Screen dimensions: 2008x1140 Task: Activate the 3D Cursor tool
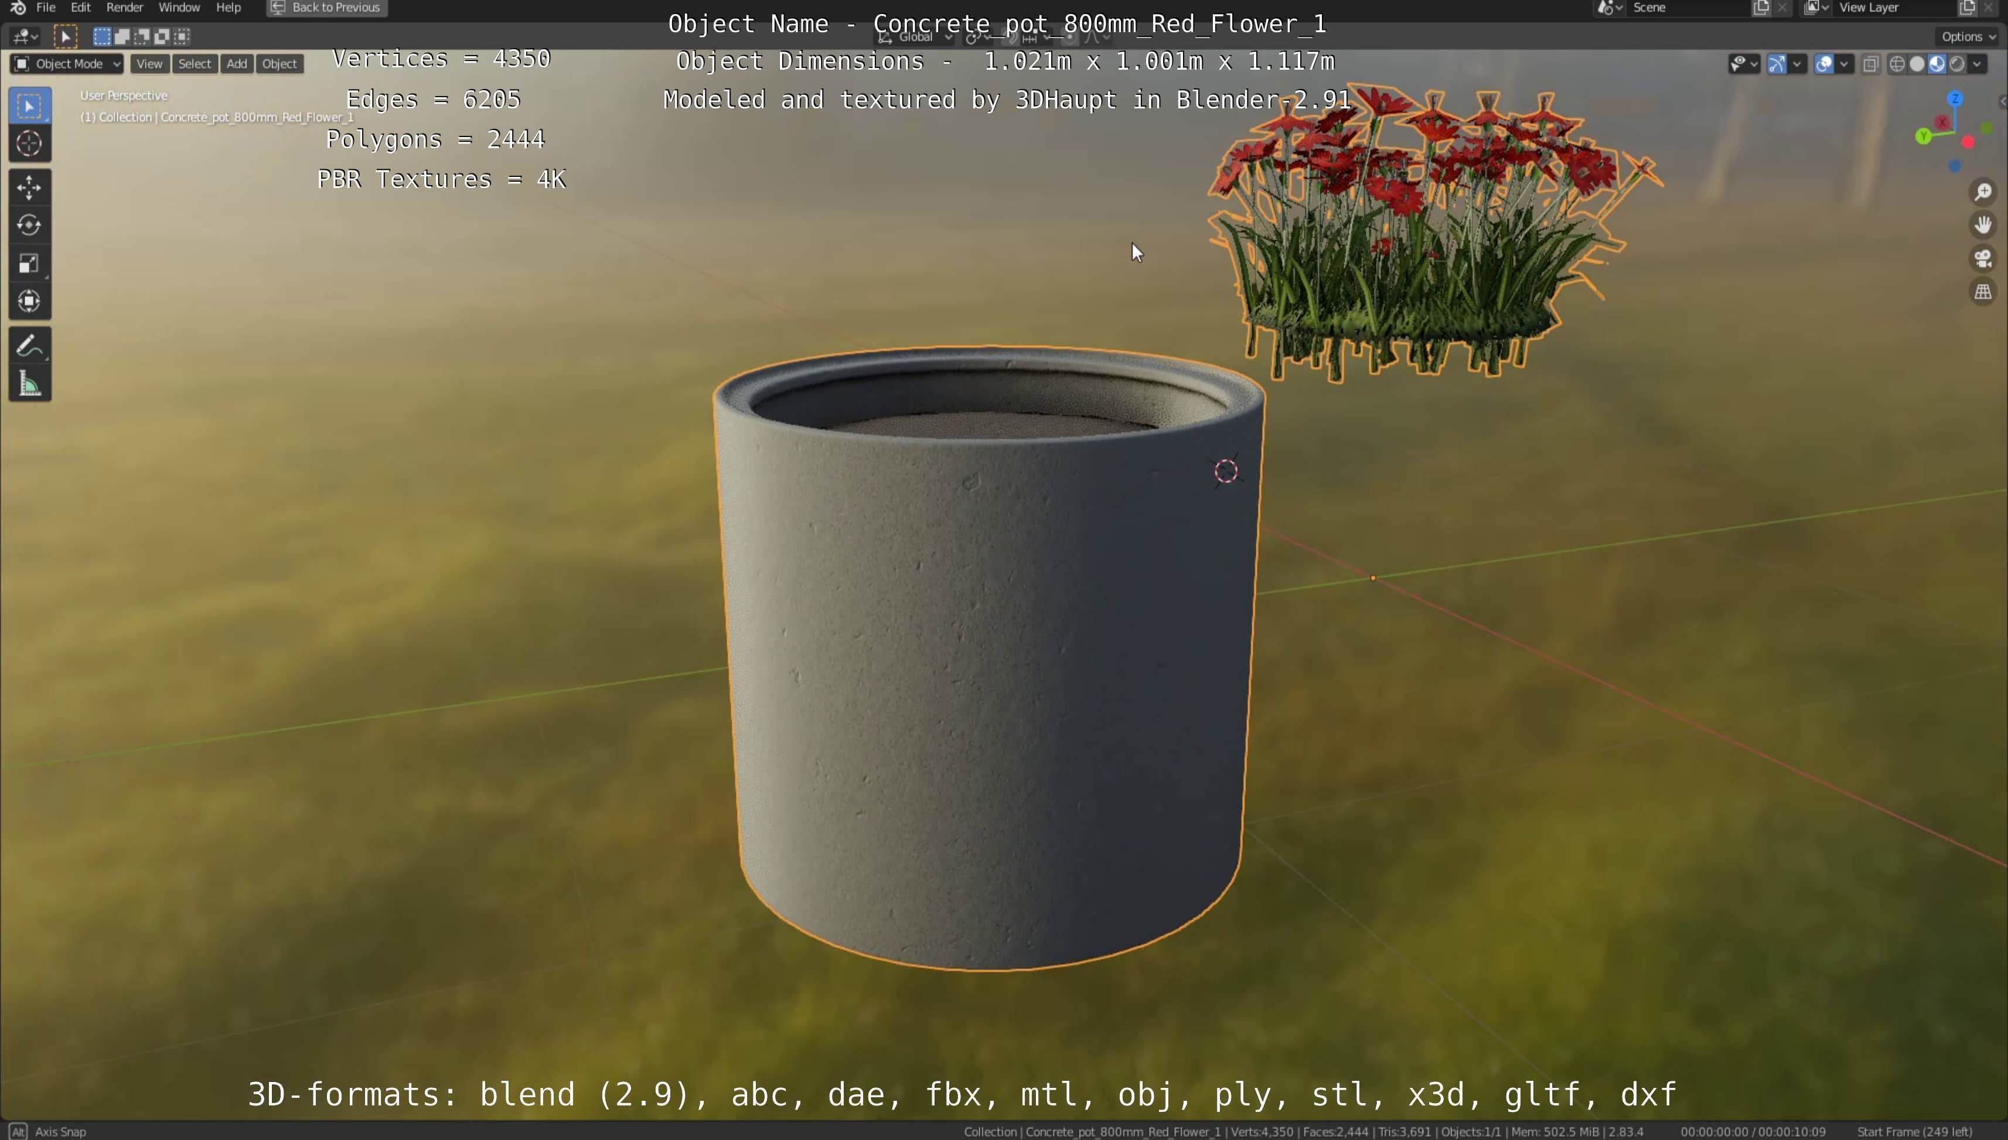(30, 144)
